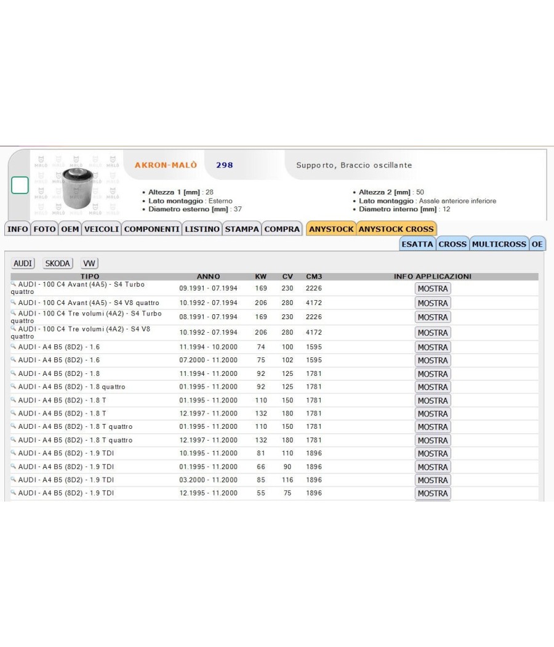Tick the checkbox beside the product photo

click(20, 185)
